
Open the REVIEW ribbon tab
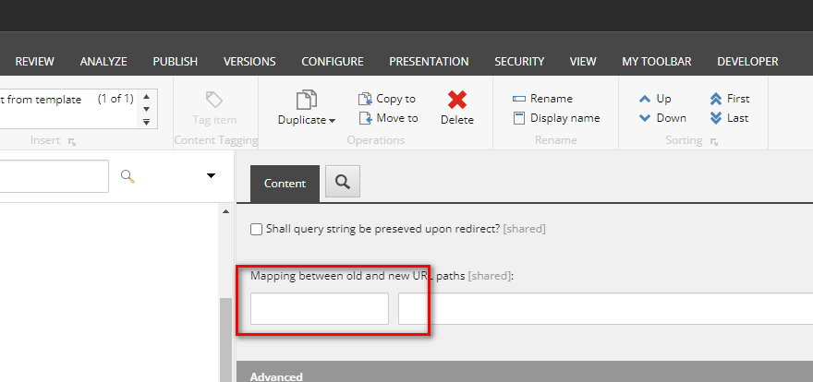[x=34, y=62]
